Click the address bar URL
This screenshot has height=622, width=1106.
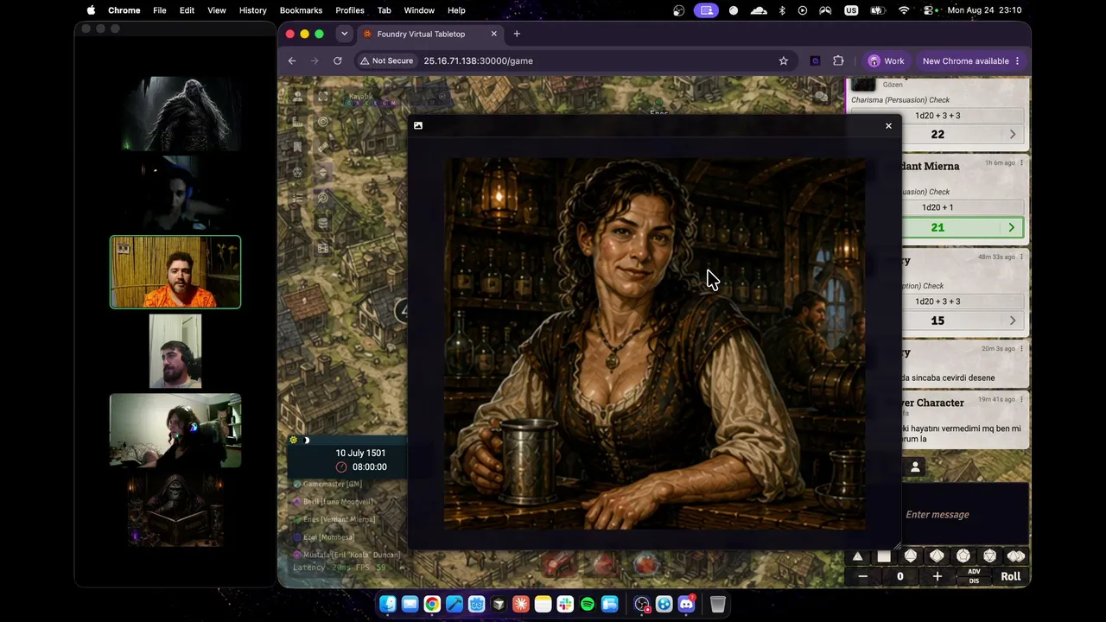pos(478,61)
